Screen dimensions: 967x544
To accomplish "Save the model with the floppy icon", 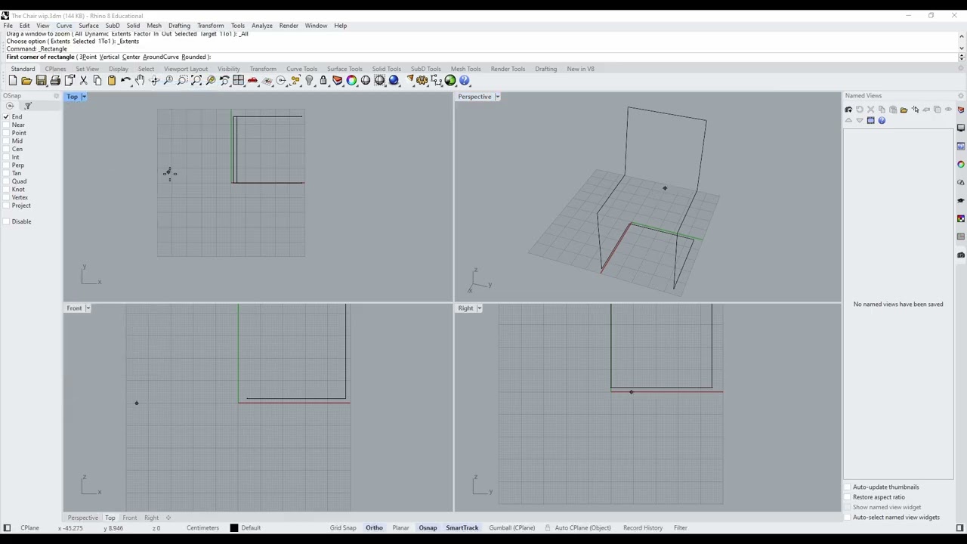I will (41, 80).
